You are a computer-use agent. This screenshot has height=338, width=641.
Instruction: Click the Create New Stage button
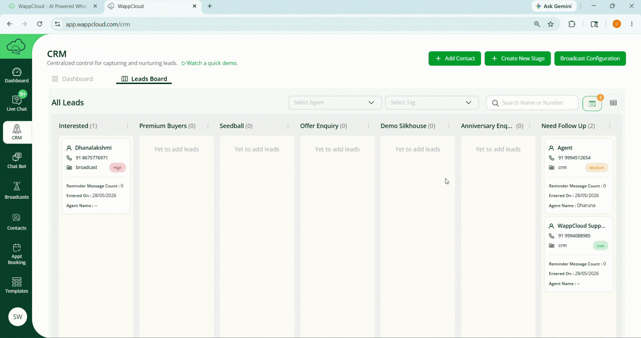click(x=517, y=58)
